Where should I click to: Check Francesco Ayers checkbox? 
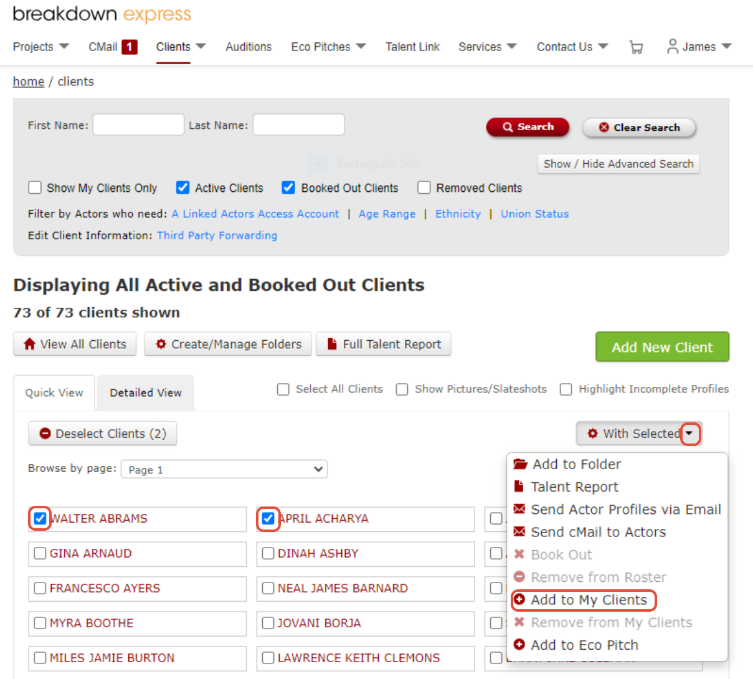tap(40, 588)
